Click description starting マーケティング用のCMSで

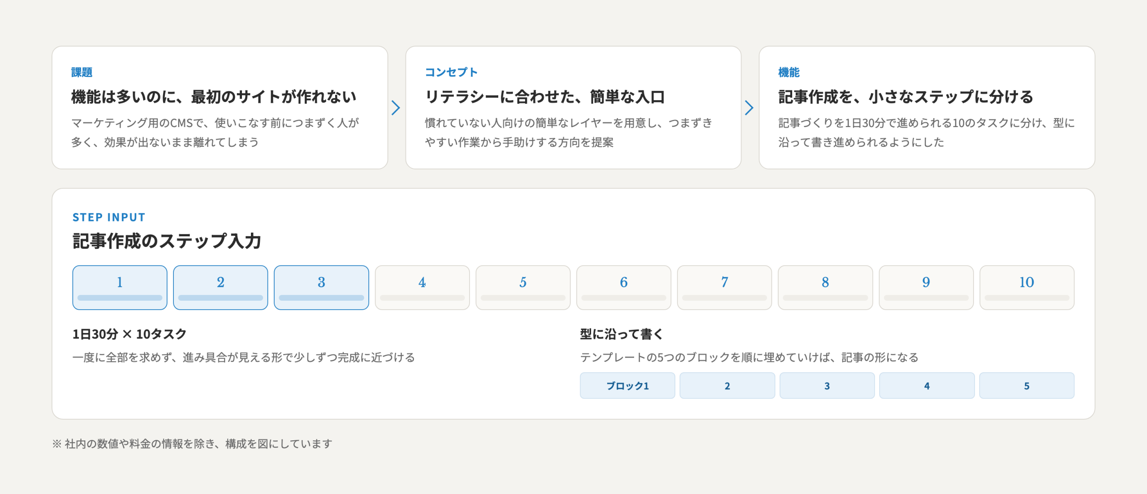point(215,132)
